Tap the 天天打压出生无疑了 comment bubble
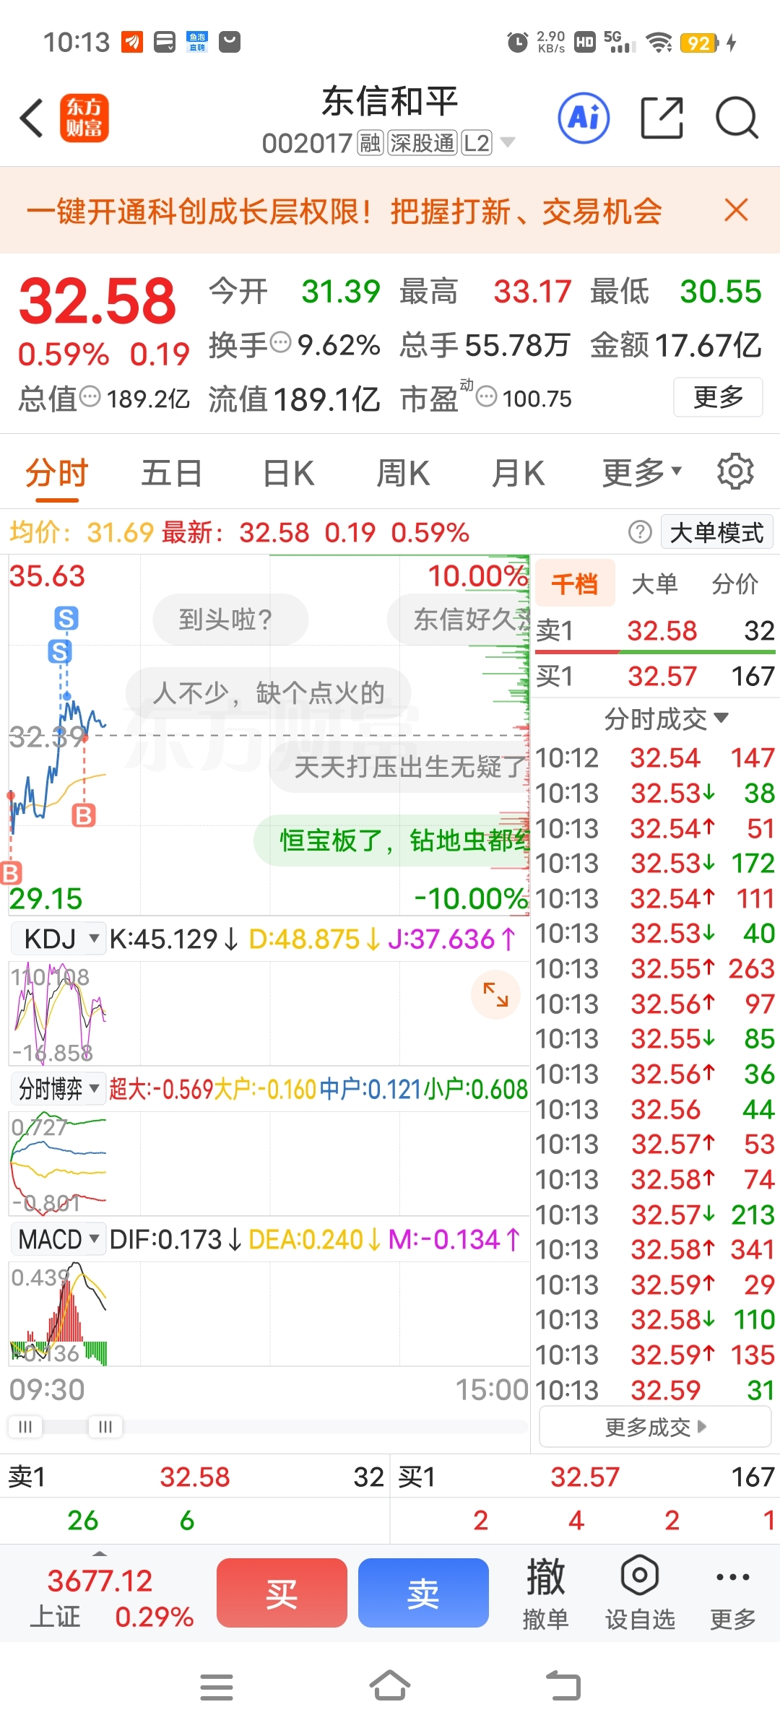This screenshot has width=780, height=1733. pos(399,767)
